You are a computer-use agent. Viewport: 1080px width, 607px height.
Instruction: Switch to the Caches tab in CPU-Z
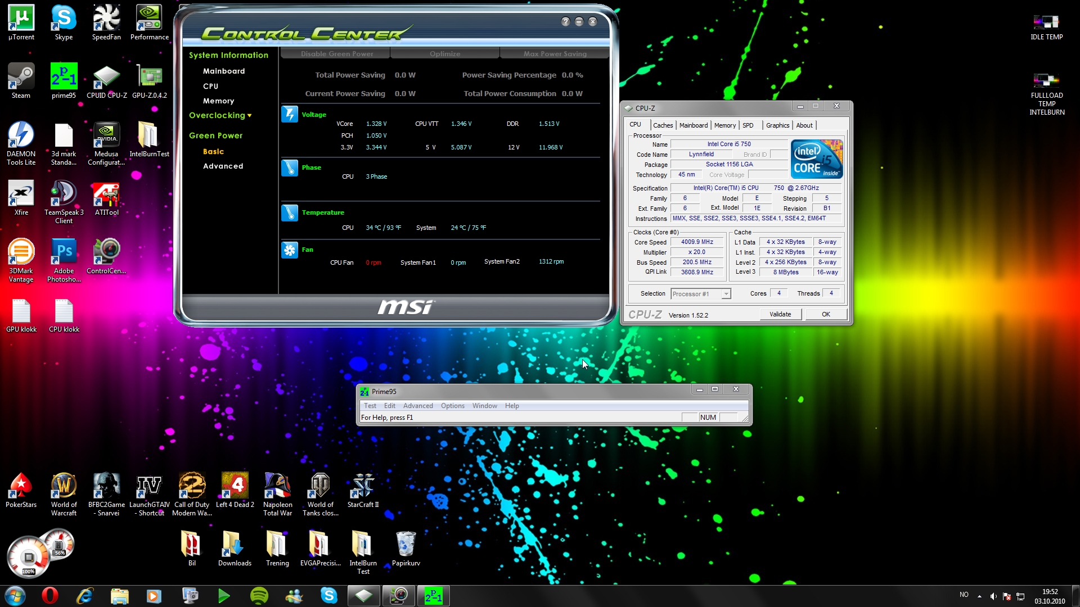pos(663,125)
